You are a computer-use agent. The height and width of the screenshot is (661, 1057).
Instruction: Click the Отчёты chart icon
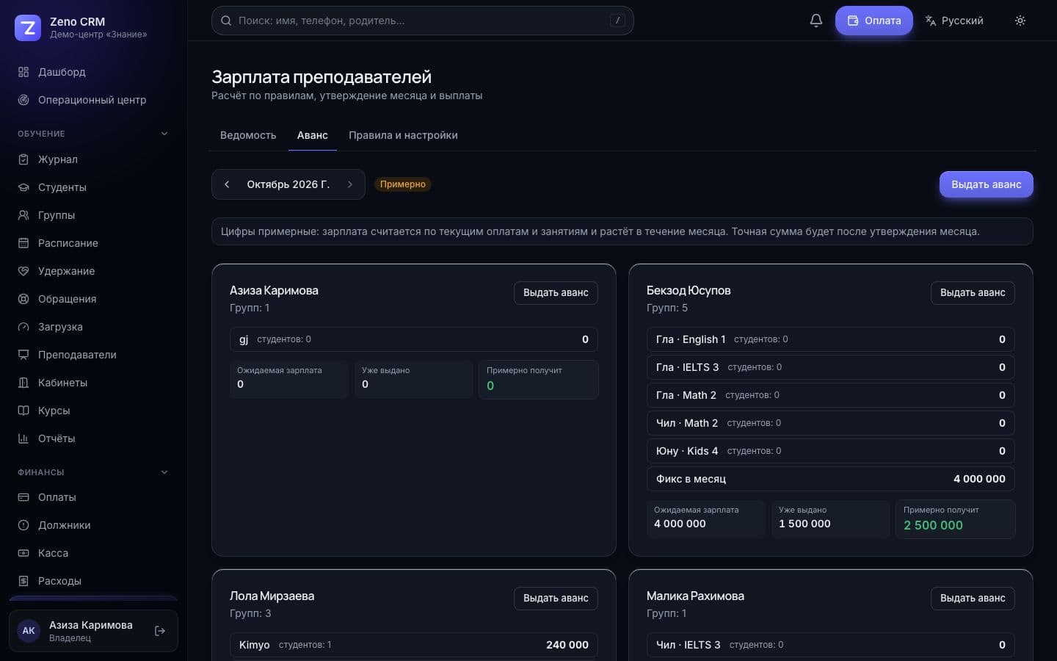click(23, 438)
